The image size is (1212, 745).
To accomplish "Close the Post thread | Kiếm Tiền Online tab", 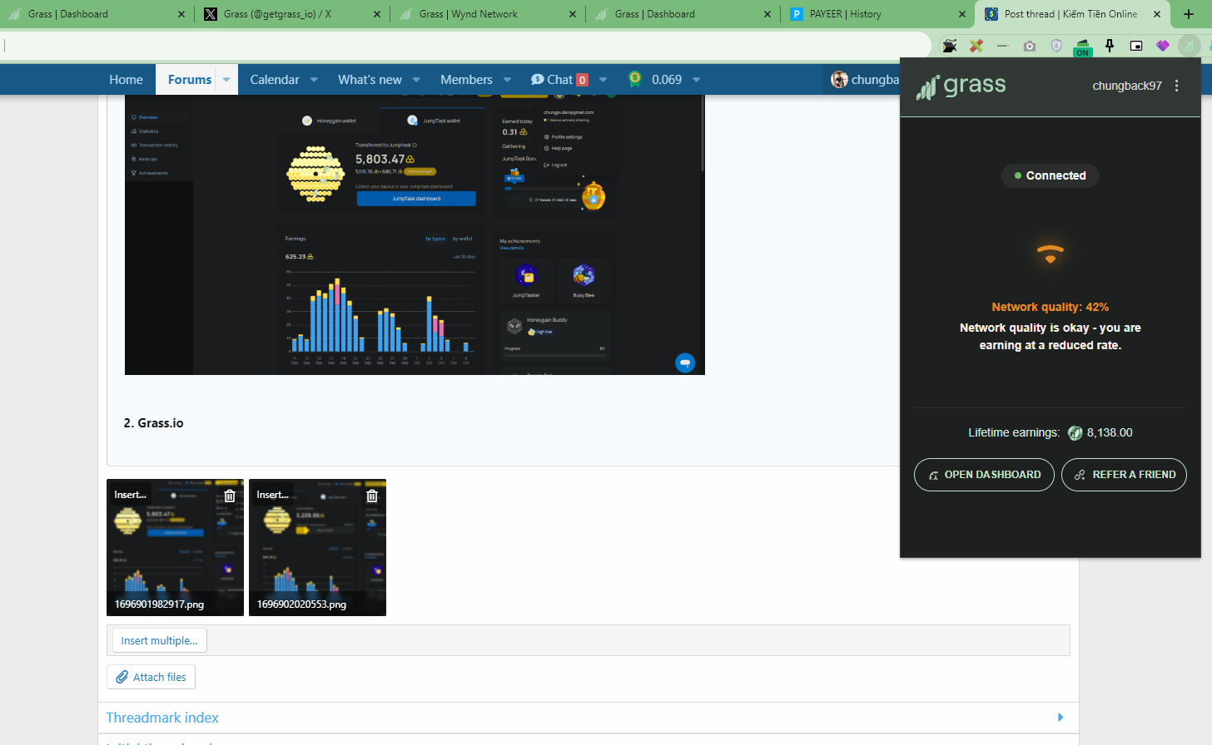I will [1157, 14].
